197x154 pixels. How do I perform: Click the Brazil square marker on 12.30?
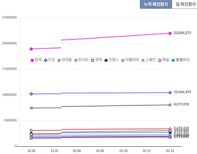point(31,108)
